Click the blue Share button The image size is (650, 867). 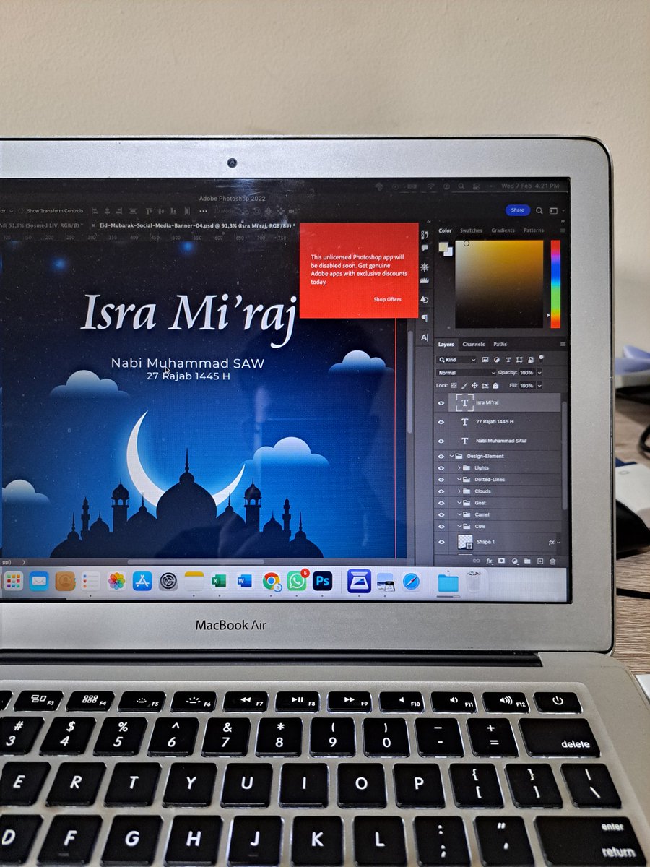[518, 210]
